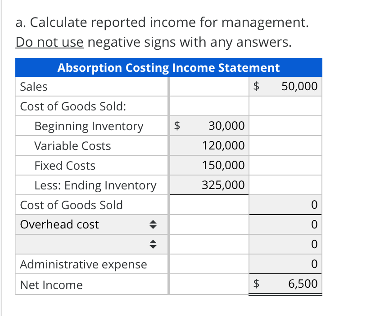Open the Overhead cost dropdown
389x316 pixels.
pyautogui.click(x=91, y=224)
